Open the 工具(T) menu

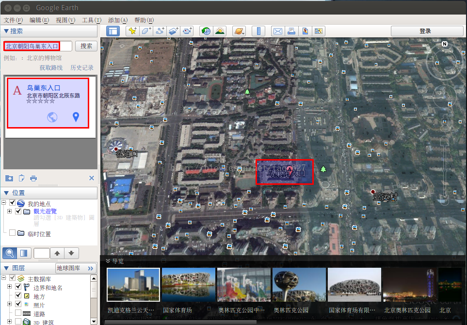[92, 20]
